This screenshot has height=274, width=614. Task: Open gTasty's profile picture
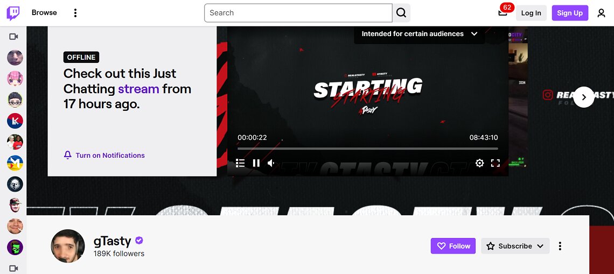[68, 246]
